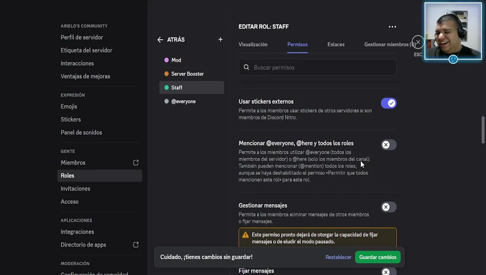Image resolution: width=486 pixels, height=275 pixels.
Task: Click the search magnifier icon
Action: coord(246,68)
